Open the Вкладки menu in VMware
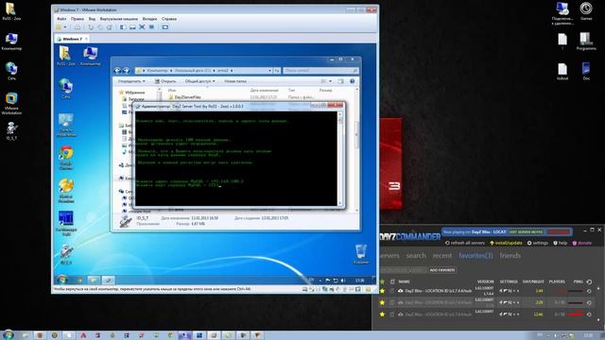605x340 pixels. 149,19
